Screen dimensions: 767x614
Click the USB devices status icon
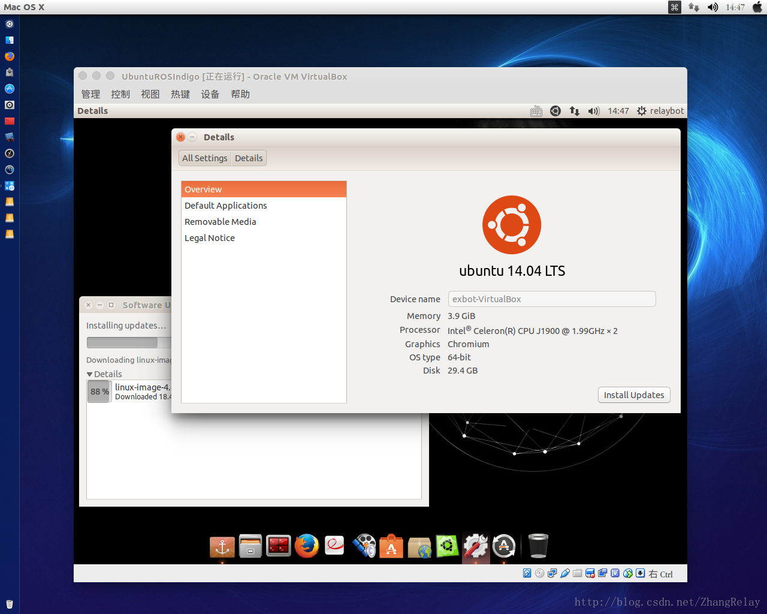[565, 573]
